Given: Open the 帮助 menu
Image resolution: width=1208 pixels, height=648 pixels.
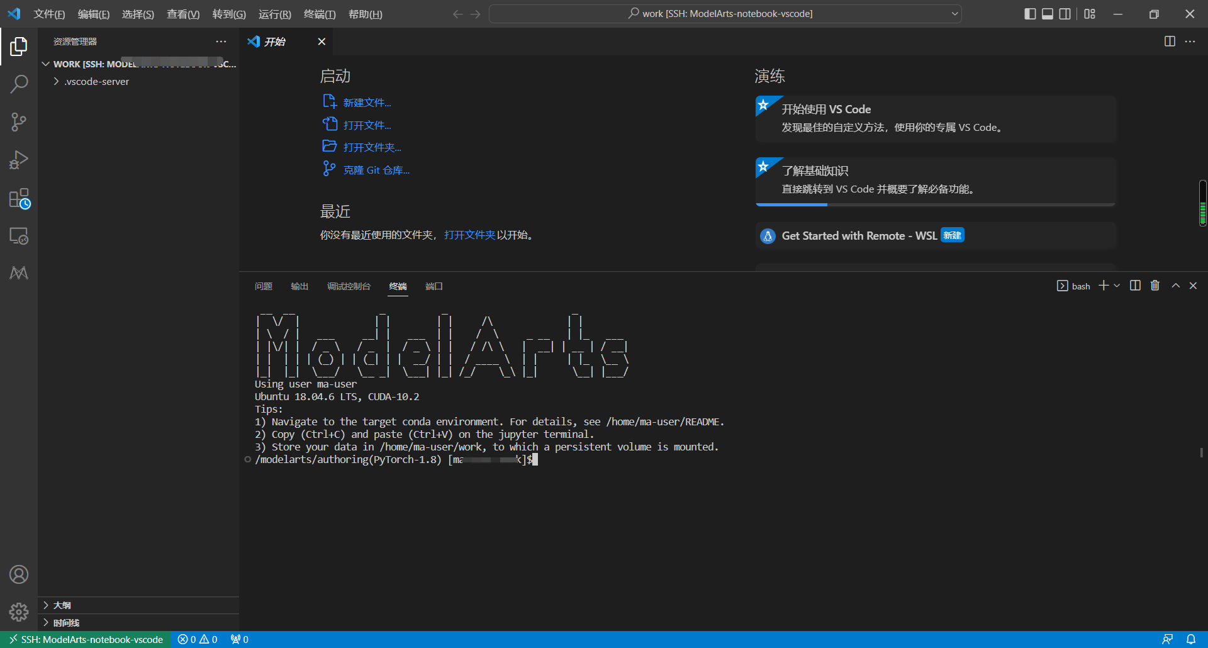Looking at the screenshot, I should point(366,14).
